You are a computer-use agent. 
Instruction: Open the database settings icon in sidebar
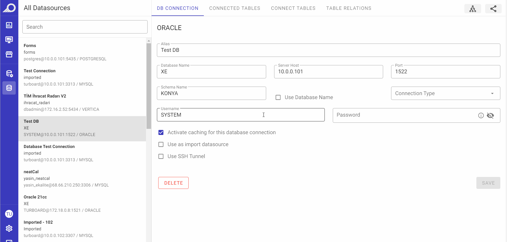[9, 74]
